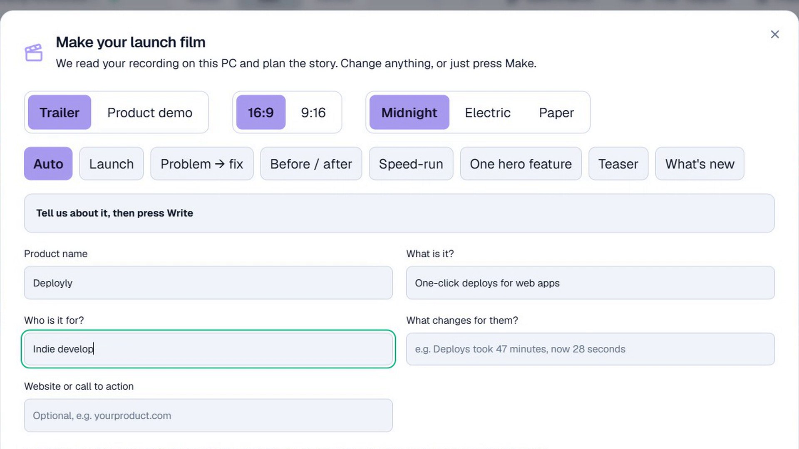Pick the Problem → fix story style

click(x=202, y=164)
